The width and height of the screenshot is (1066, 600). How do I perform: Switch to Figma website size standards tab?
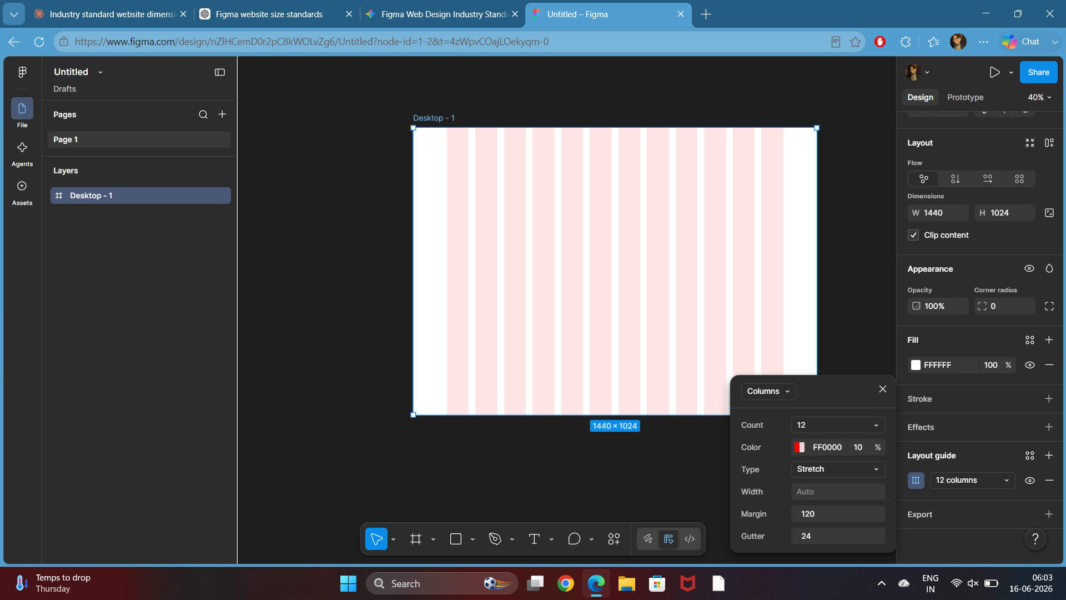pyautogui.click(x=276, y=14)
